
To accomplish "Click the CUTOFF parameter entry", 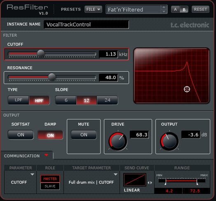I will tap(19, 182).
